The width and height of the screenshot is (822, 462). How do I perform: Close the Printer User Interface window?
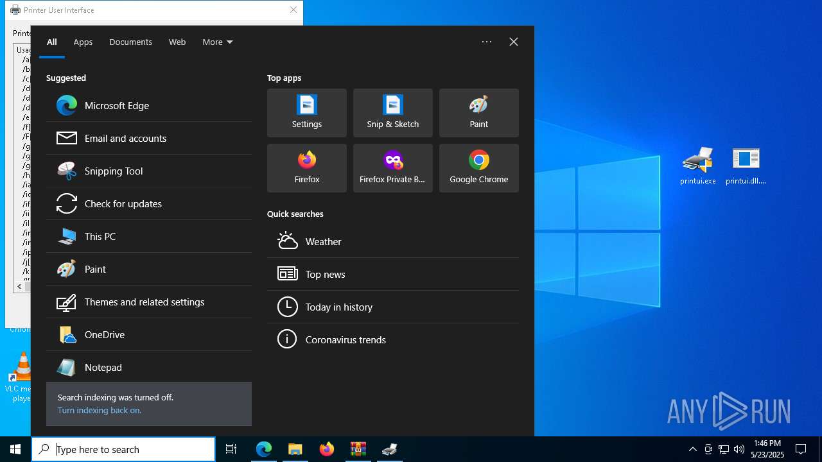point(293,10)
